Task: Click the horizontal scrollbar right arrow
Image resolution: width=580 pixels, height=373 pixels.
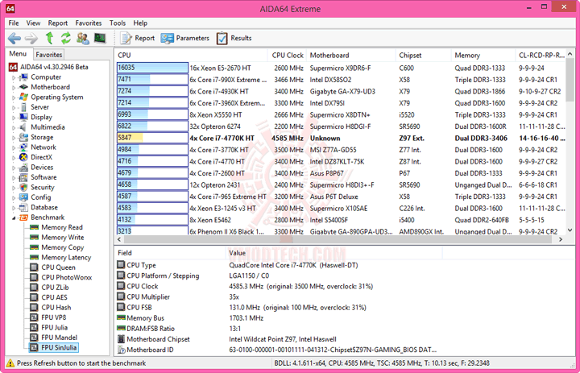Action: [x=561, y=239]
